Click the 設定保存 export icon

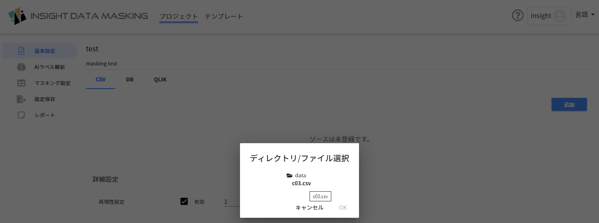pos(21,99)
